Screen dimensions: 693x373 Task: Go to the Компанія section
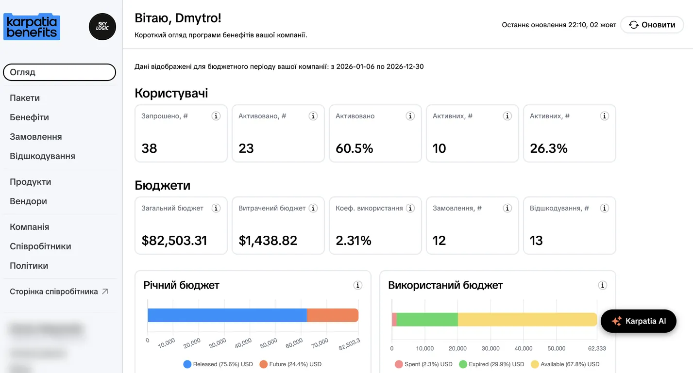[30, 227]
